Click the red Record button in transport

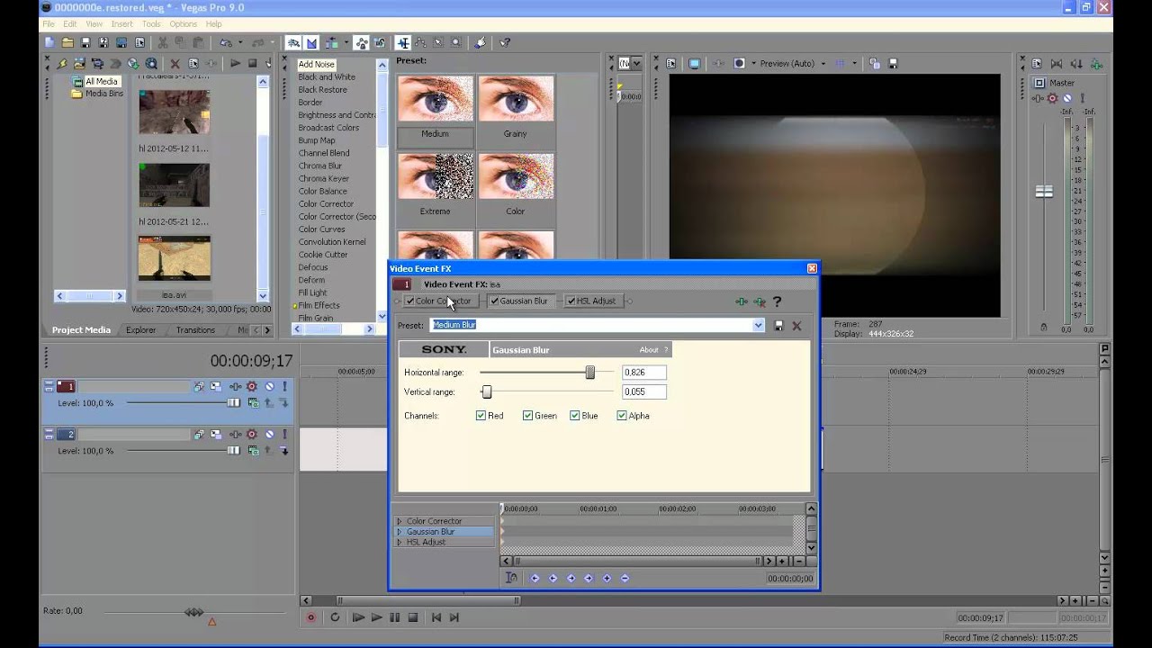[x=311, y=617]
